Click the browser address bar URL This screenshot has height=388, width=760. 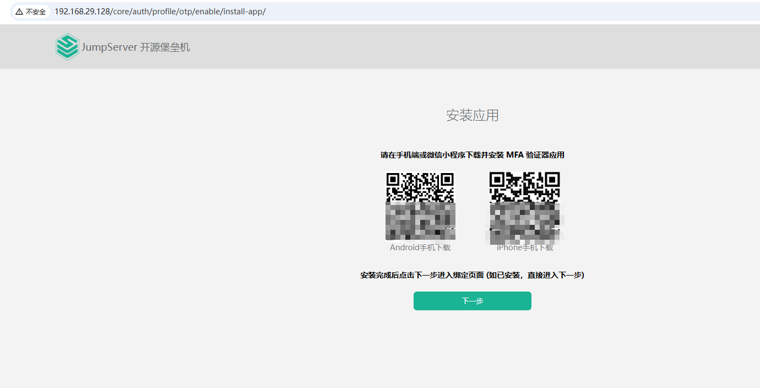tap(160, 12)
